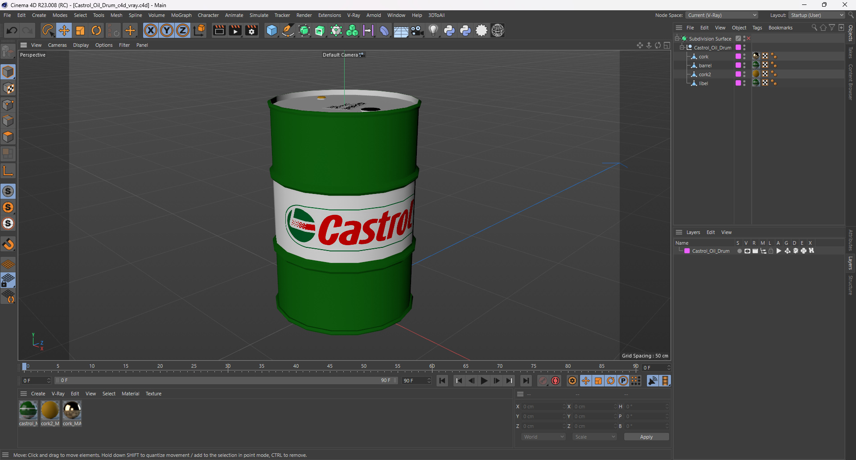Open material manager hamburger menu

[x=24, y=394]
